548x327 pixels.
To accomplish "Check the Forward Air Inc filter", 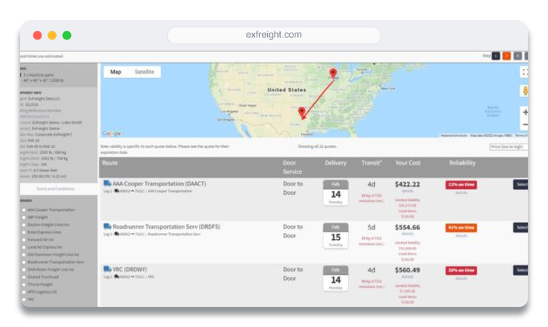I will pos(24,240).
